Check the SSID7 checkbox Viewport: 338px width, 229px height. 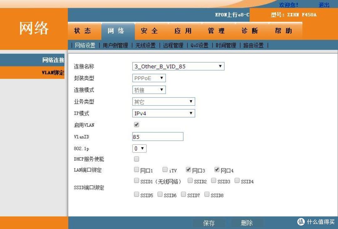tap(183, 194)
